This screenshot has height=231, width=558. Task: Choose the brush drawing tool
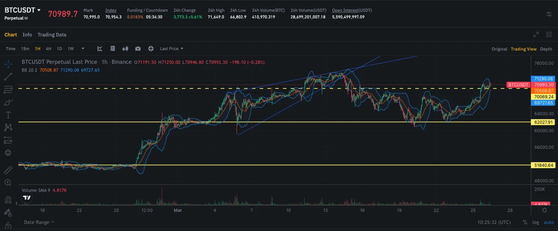click(x=8, y=102)
